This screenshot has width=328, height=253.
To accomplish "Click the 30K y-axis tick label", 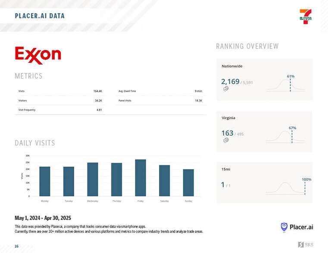I will point(28,156).
